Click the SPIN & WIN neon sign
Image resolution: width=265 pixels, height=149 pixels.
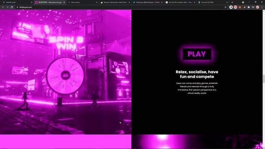[x=66, y=43]
